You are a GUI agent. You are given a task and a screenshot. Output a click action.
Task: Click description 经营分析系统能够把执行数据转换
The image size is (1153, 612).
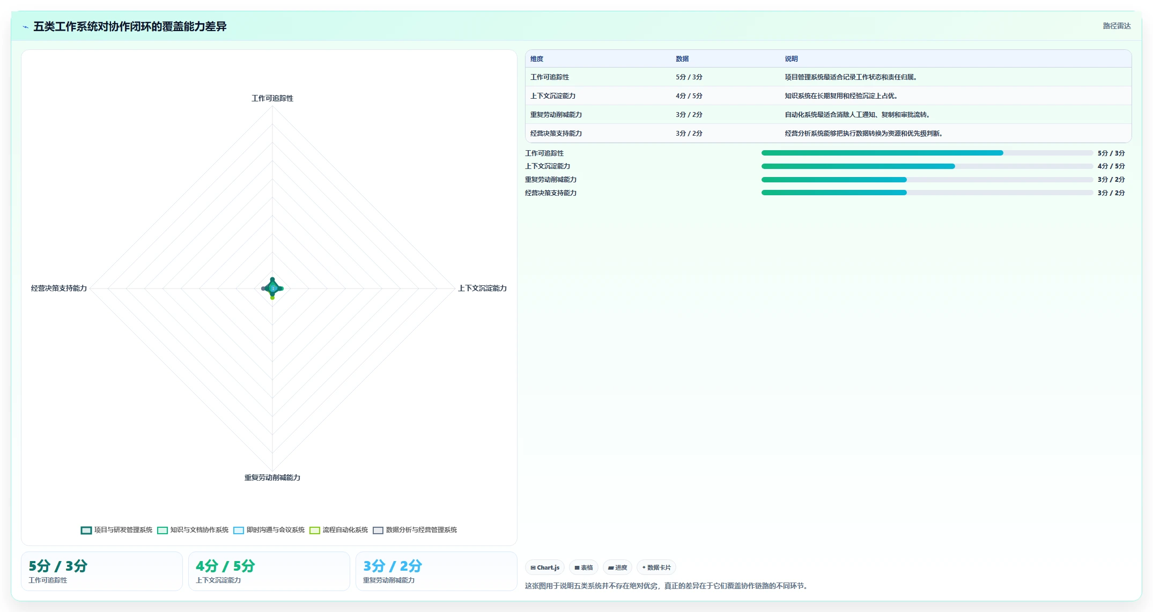point(864,134)
